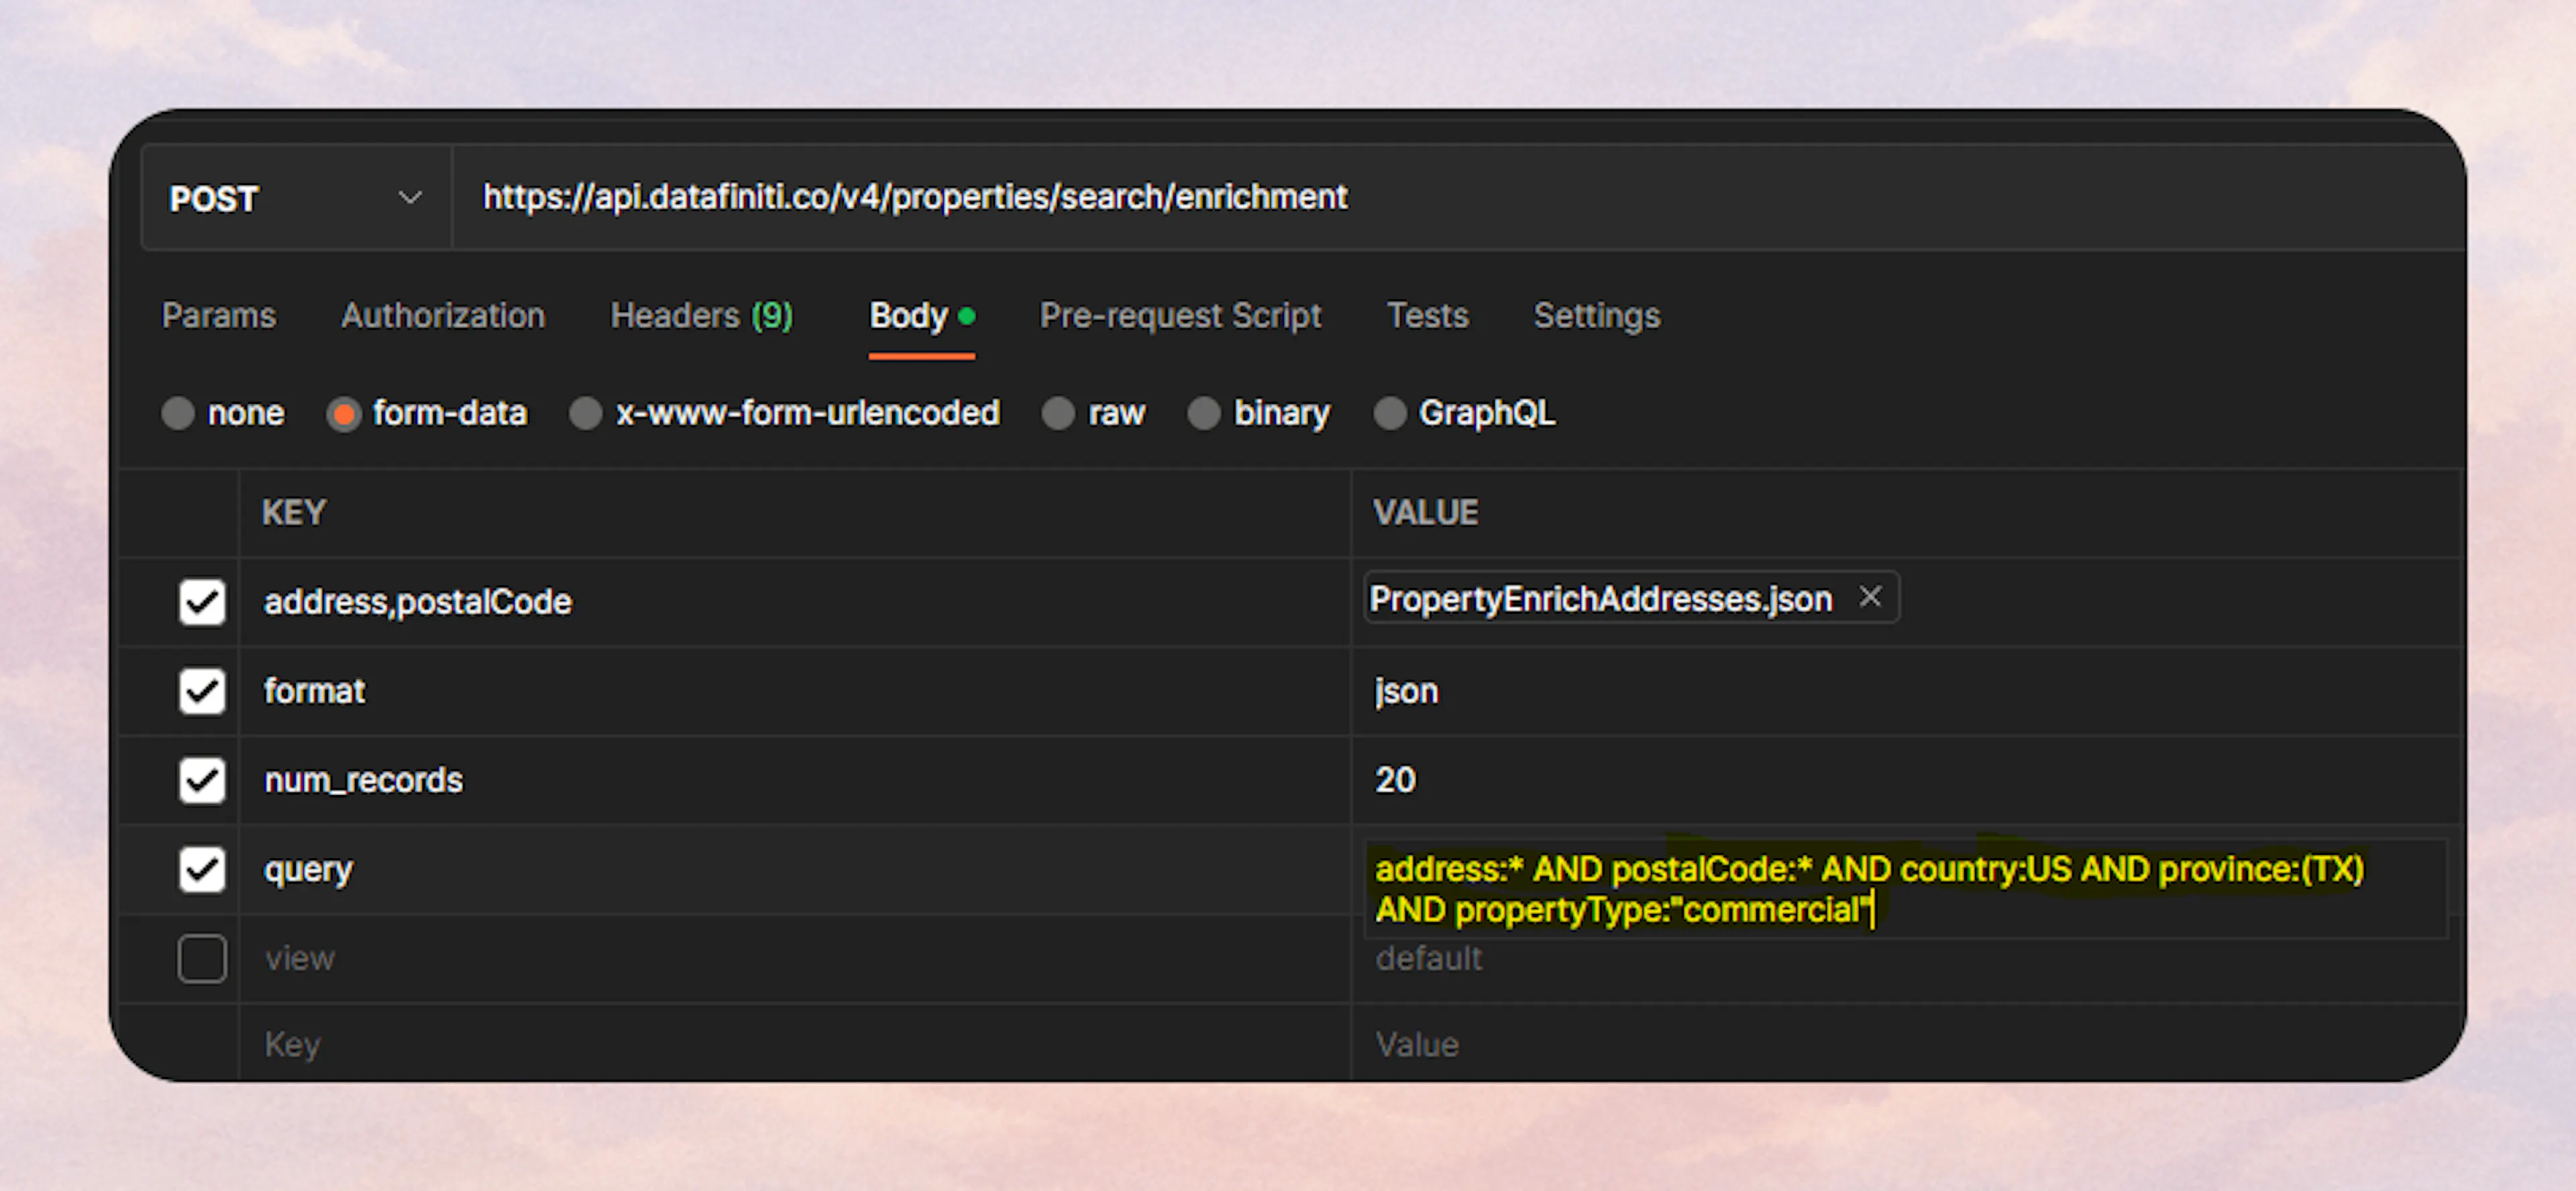This screenshot has width=2576, height=1191.
Task: Switch to the Authorization tab
Action: (x=443, y=316)
